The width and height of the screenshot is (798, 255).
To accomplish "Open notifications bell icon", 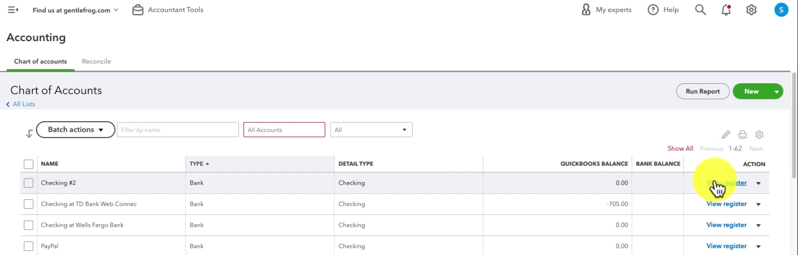I will coord(726,10).
